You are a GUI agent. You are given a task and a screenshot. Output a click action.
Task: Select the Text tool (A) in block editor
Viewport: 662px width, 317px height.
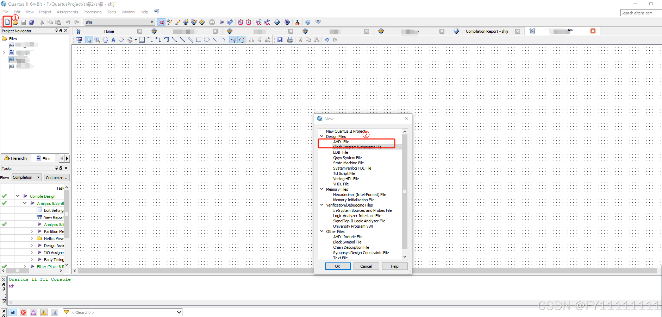click(x=113, y=40)
